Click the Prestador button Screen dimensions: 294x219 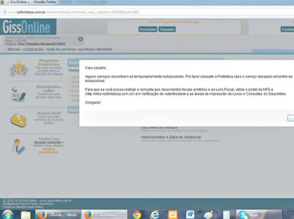click(x=148, y=29)
